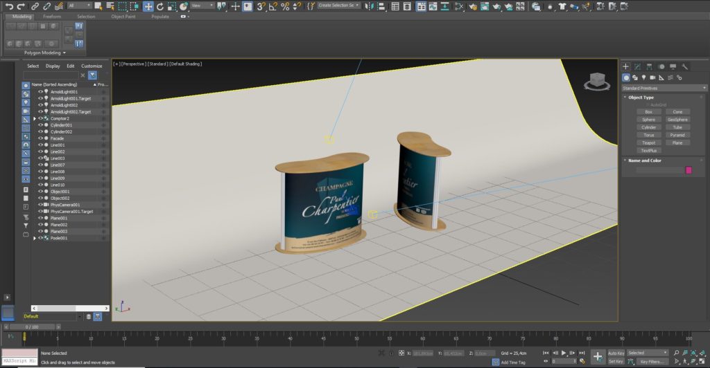Toggle the Auto Key mode
This screenshot has height=368, width=710.
point(616,353)
